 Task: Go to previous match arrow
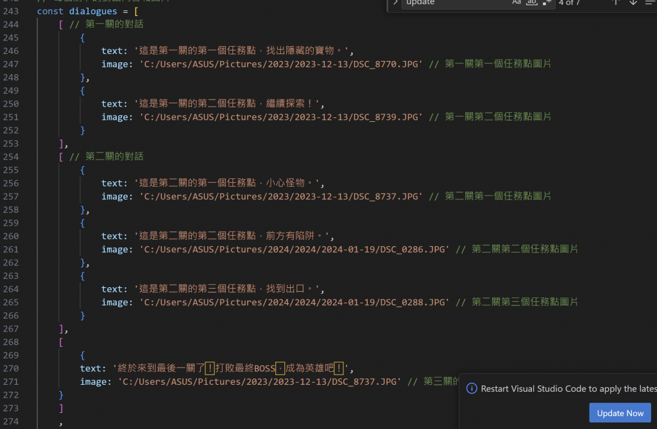[x=615, y=2]
